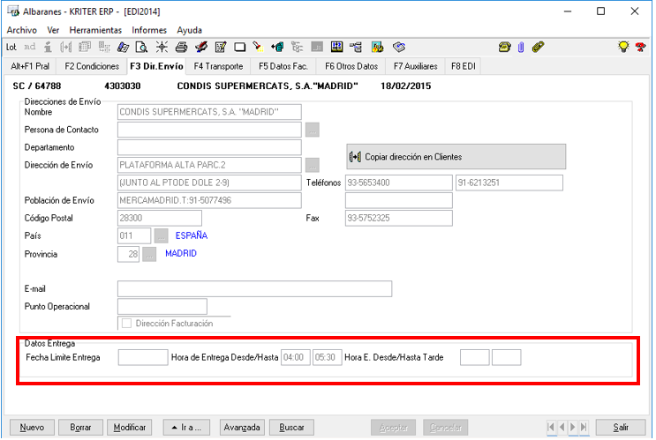Viewport: 656px width, 440px height.
Task: Click the Departamento input field
Action: (x=209, y=147)
